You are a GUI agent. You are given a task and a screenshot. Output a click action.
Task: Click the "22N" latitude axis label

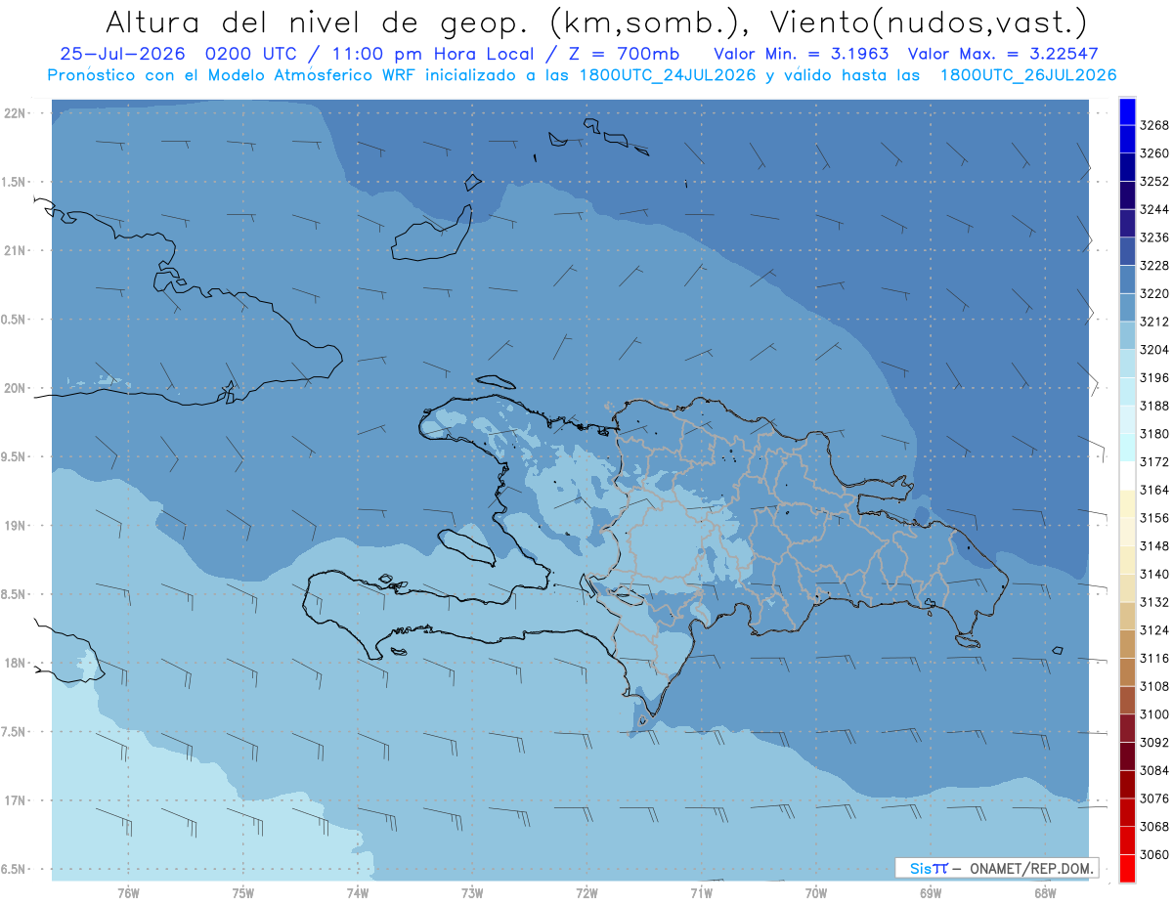pos(15,113)
